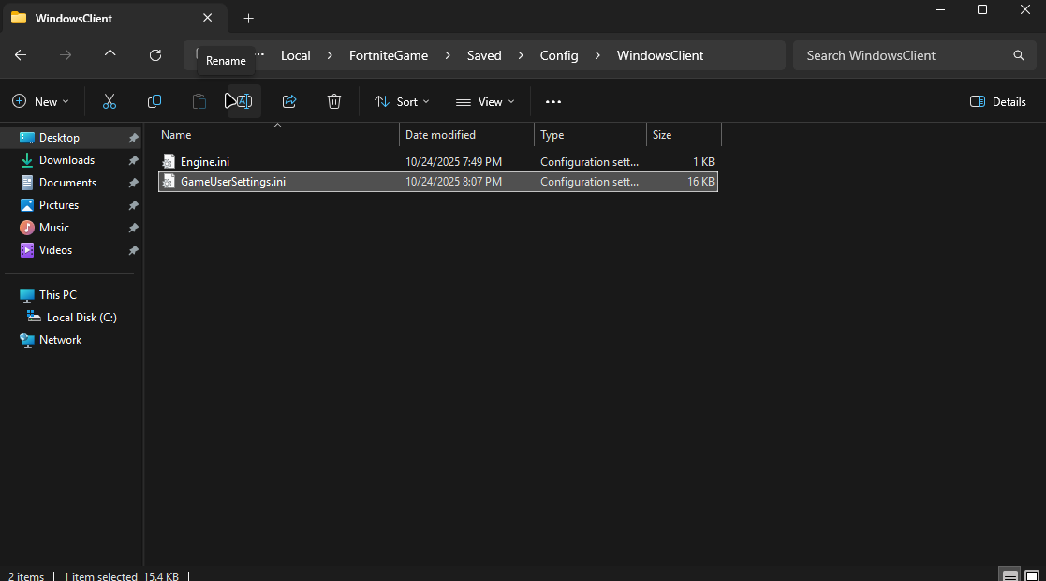Switch to large thumbnails view

point(1034,573)
